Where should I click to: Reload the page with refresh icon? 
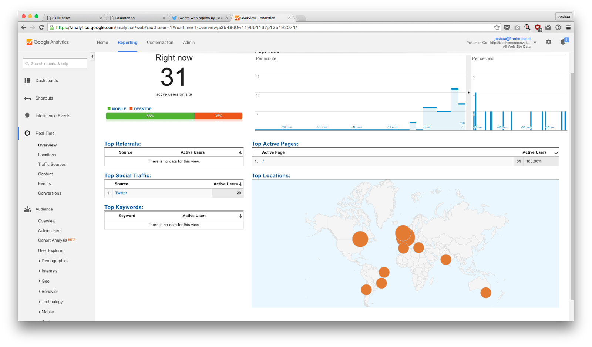click(41, 27)
